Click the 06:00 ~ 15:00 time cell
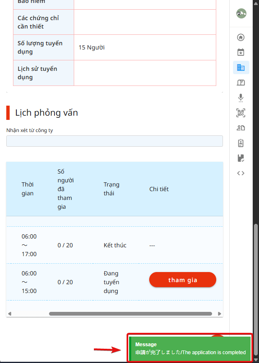 click(x=29, y=282)
